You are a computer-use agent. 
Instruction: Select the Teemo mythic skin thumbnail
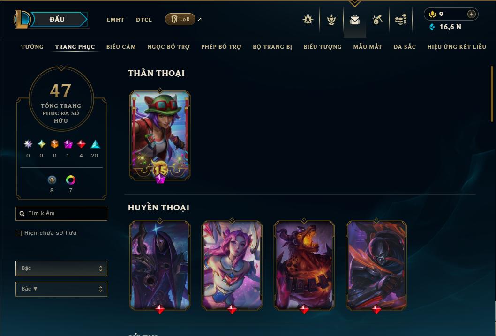(160, 135)
